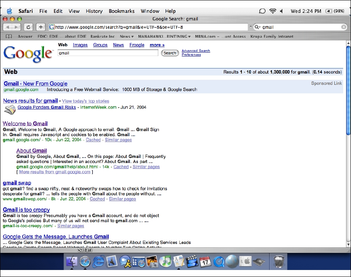
Task: Launch QuickTime Player from the Dock
Action: coord(218,261)
